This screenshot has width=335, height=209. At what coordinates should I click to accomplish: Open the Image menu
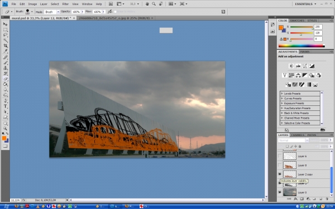point(32,4)
